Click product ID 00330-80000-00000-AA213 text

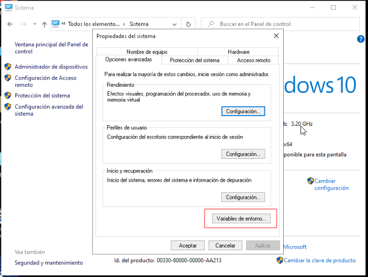189,260
